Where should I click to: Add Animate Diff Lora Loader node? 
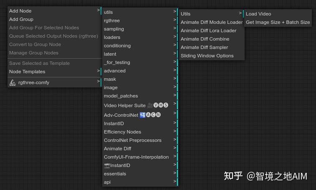[212, 31]
